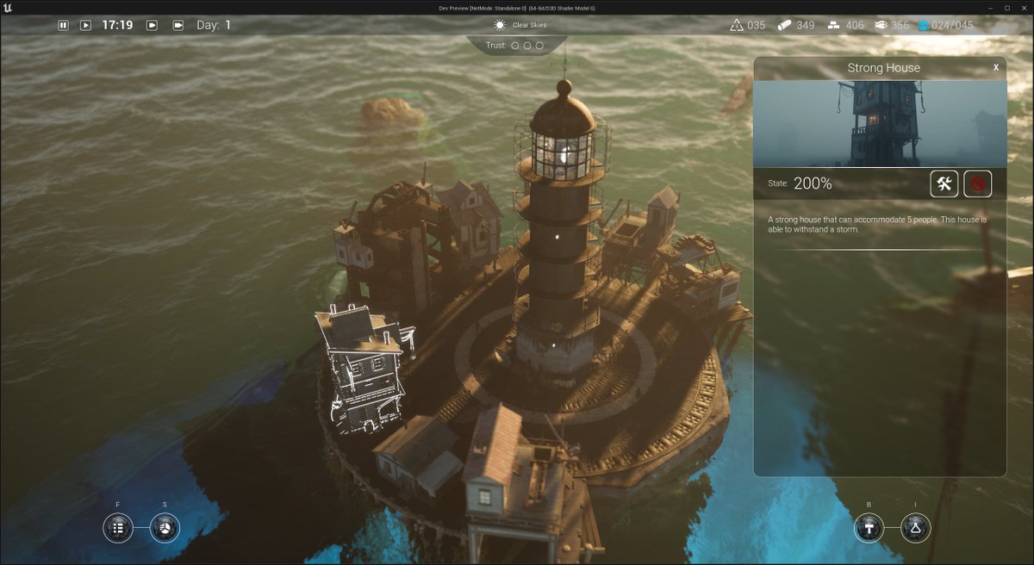This screenshot has width=1034, height=565.
Task: Click the Clear Skies weather icon
Action: point(498,24)
